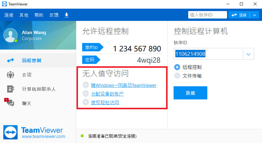
Task: Click the plus icon beside 分配设备到帐户
Action: 86,94
